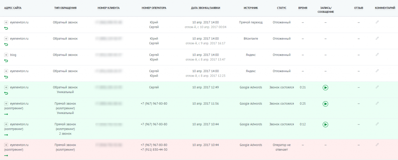Expand first eyenewton.ru row
Screen dimensions: 398x160
6,22
